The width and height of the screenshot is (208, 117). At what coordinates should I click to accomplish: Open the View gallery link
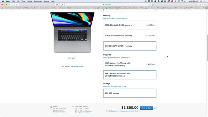click(x=72, y=58)
